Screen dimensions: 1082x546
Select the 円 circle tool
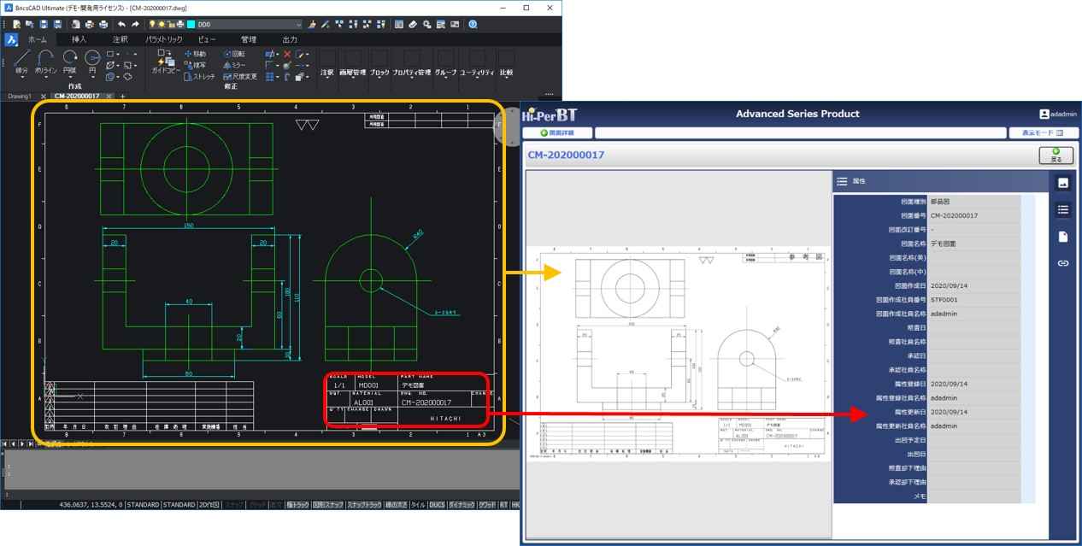click(x=92, y=62)
